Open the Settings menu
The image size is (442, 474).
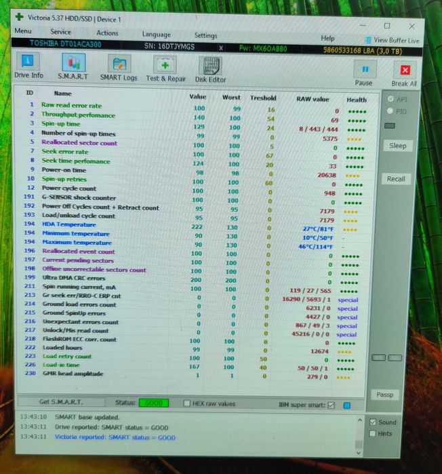tap(205, 35)
